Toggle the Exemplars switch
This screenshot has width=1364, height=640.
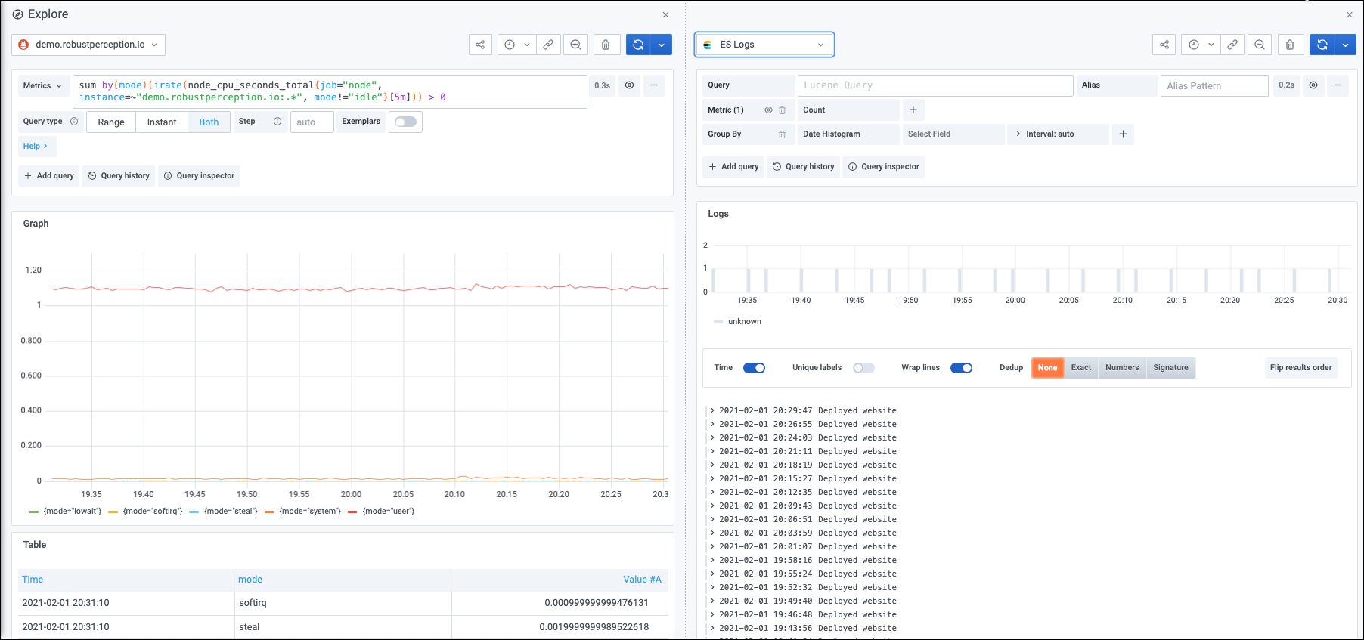coord(405,122)
